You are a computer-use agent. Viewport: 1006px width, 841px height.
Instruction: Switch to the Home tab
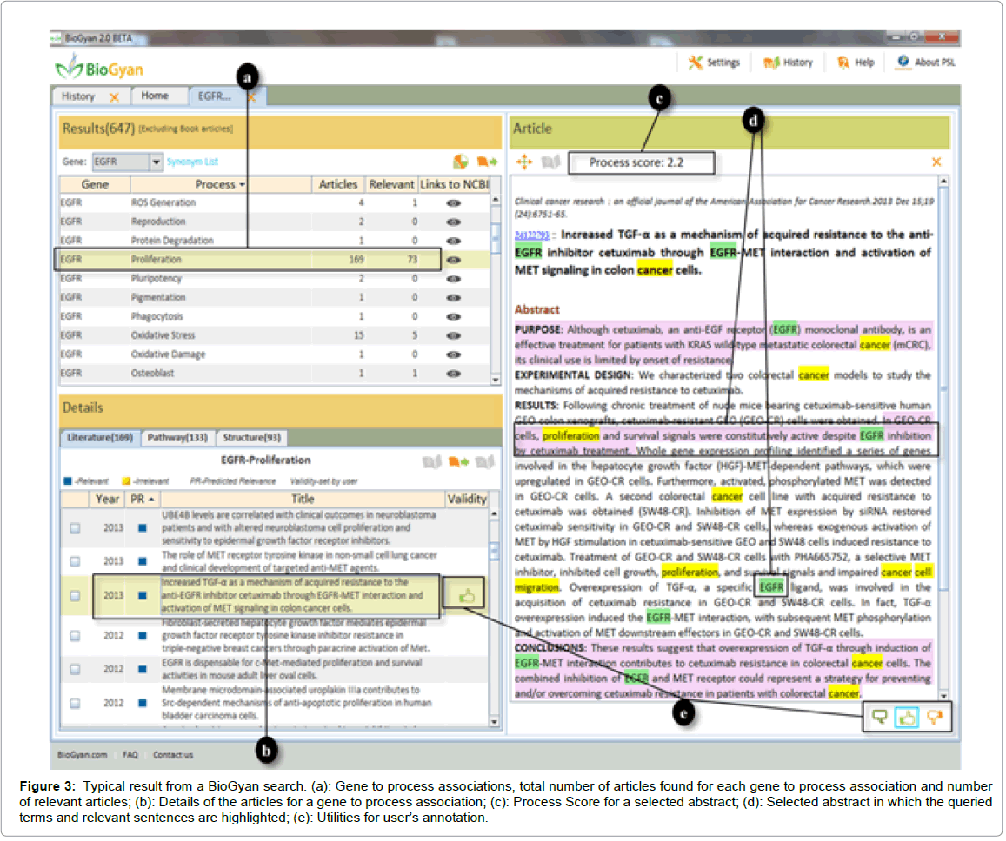pos(155,96)
